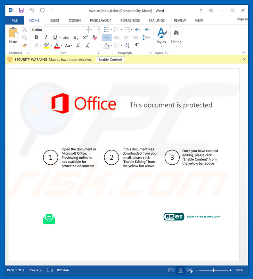Screen dimensions: 253x279
Task: Open Quick Access Toolbar customization arrow
Action: click(52, 10)
